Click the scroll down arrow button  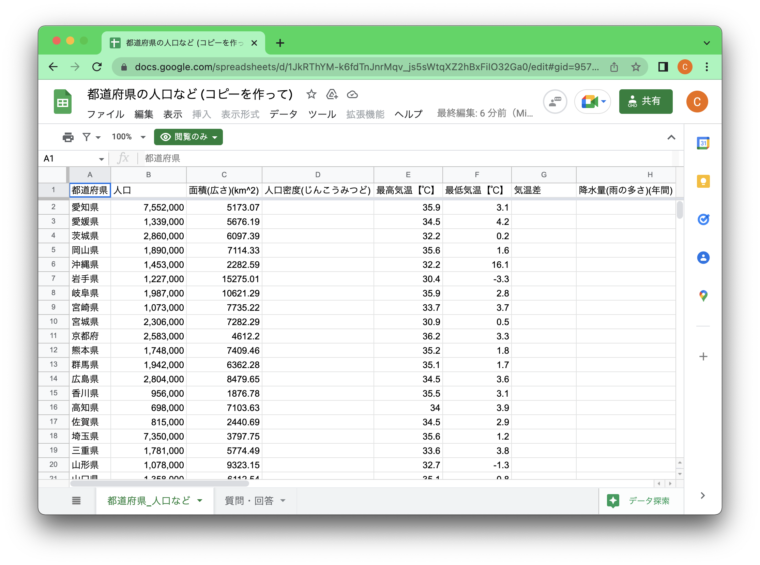[680, 474]
